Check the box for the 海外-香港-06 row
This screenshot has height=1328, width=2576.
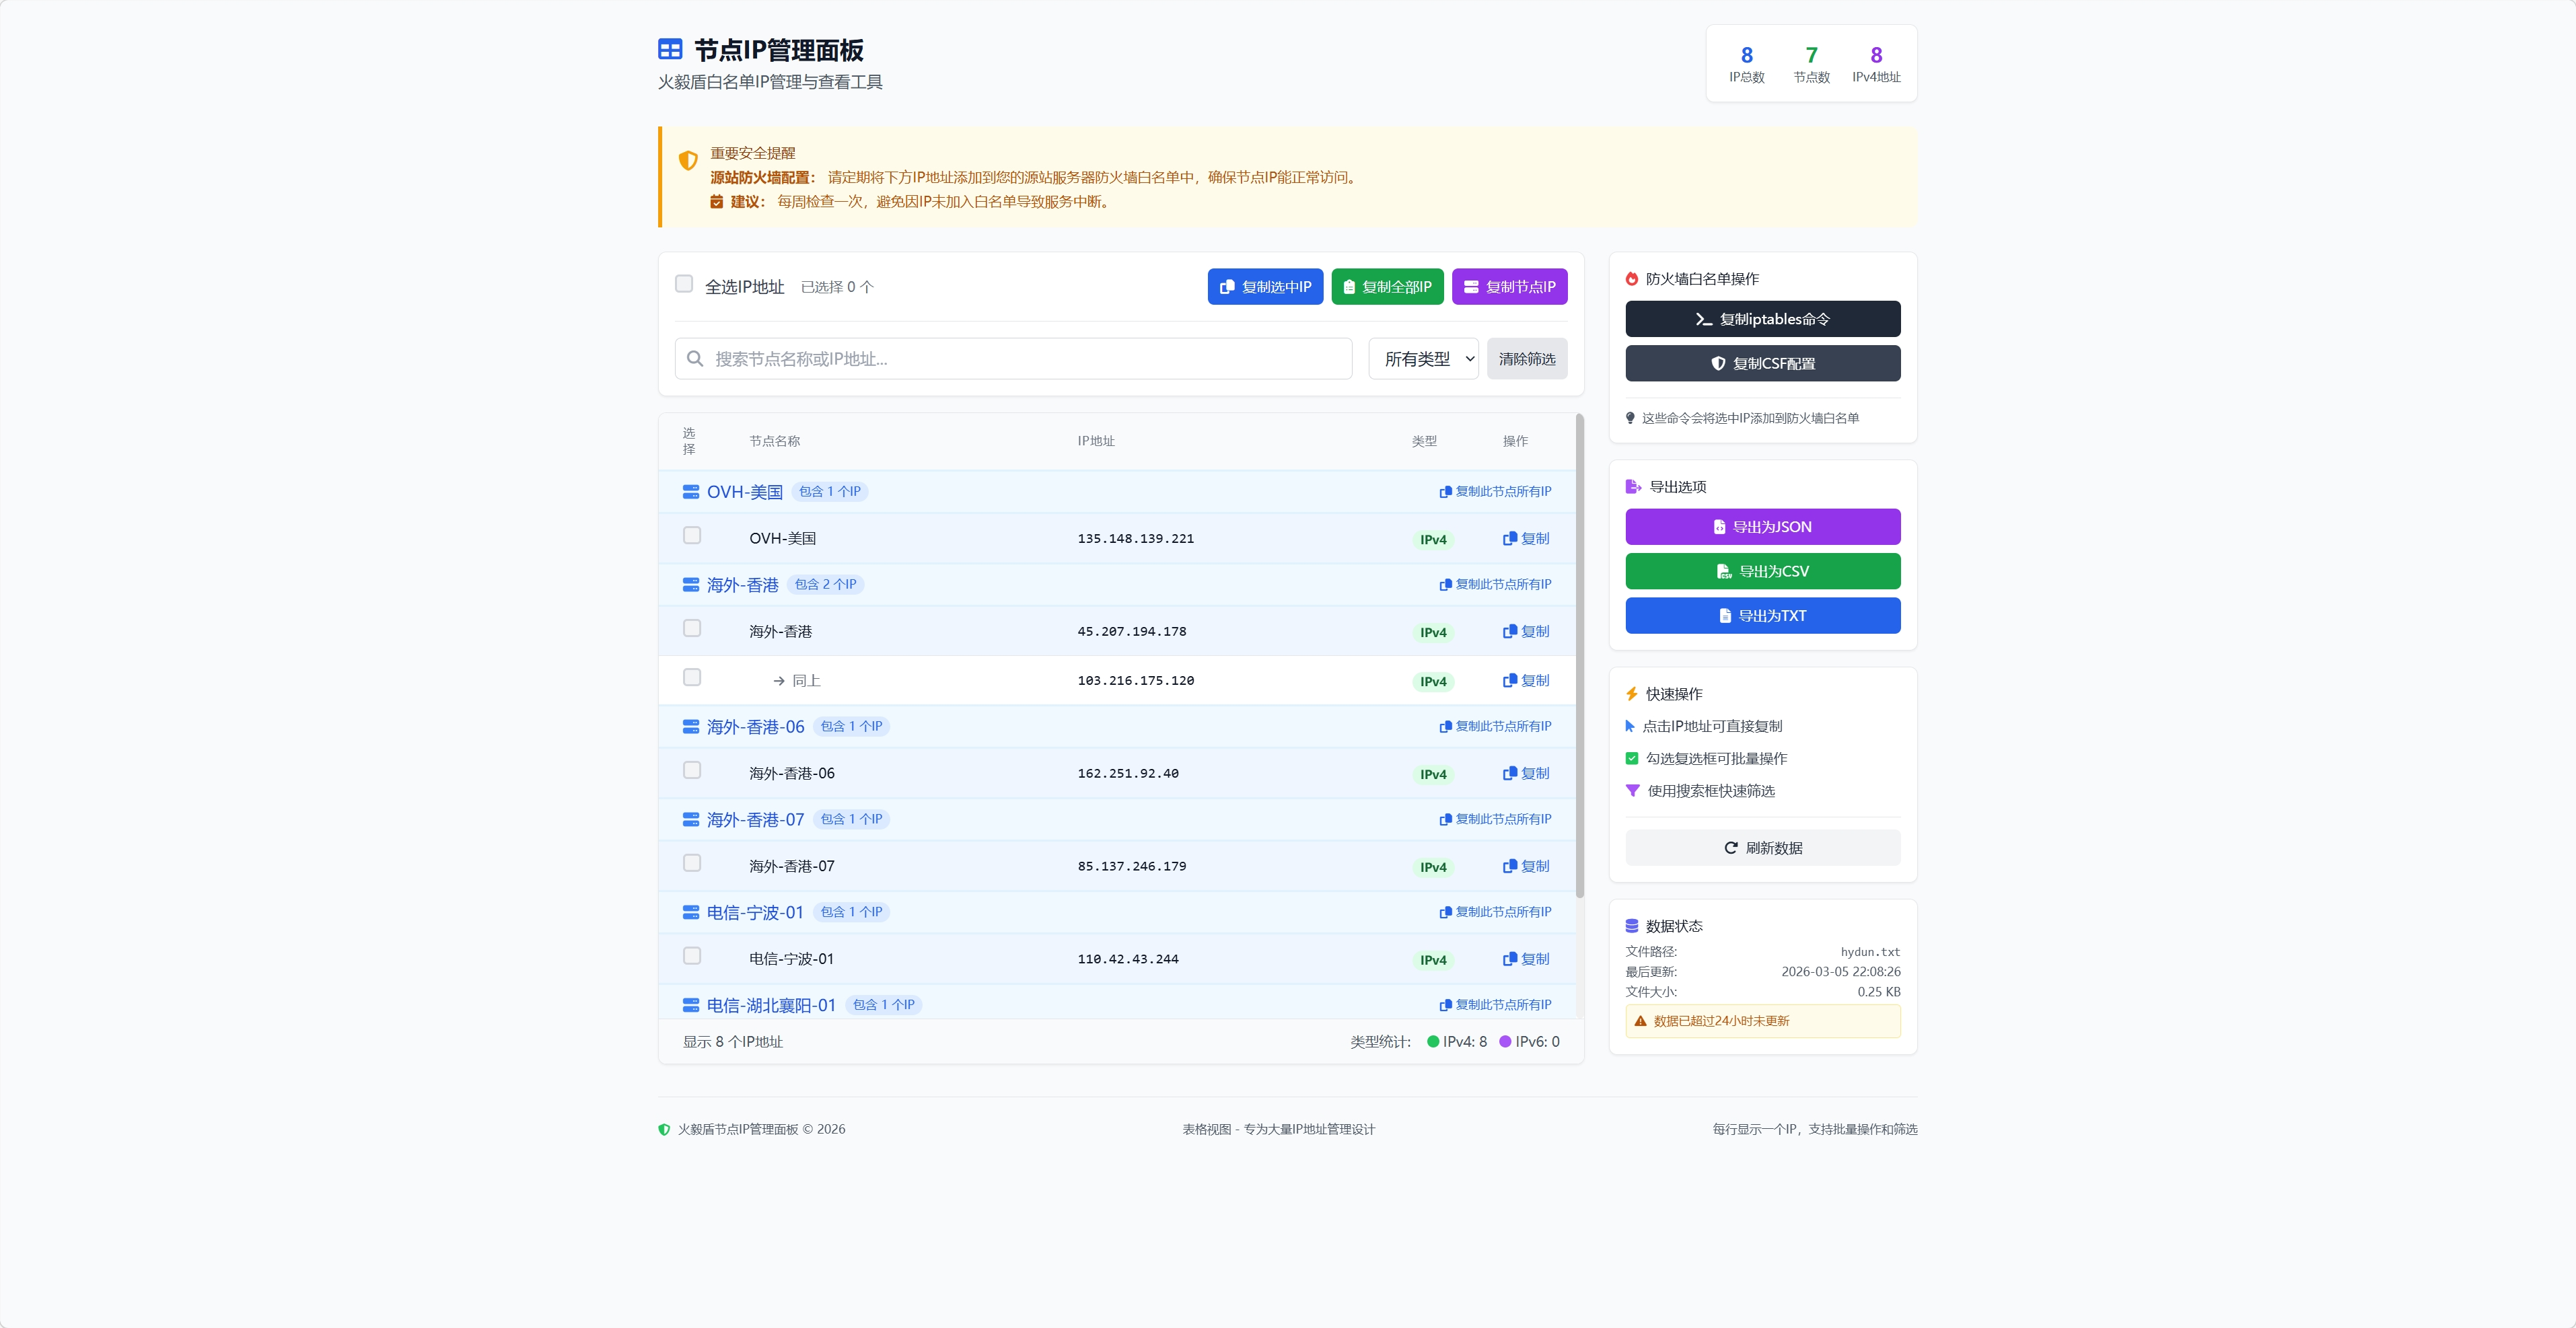click(692, 770)
